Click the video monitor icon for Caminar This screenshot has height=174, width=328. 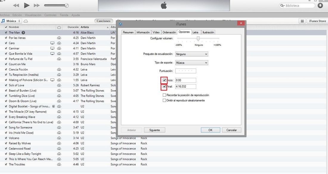point(52,48)
